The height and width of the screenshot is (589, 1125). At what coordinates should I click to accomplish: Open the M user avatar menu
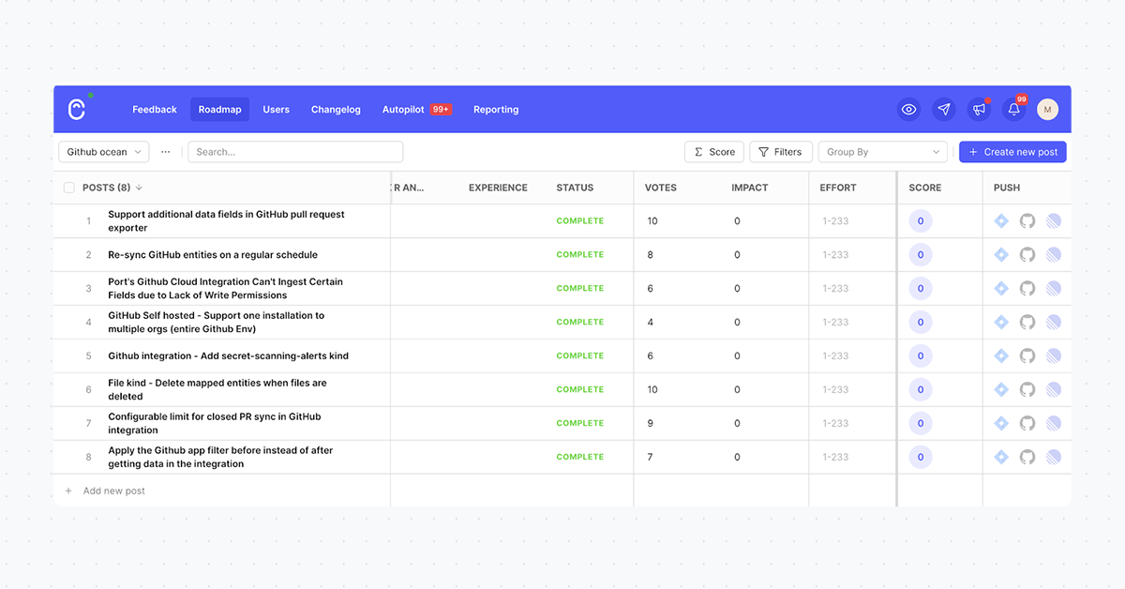1047,110
